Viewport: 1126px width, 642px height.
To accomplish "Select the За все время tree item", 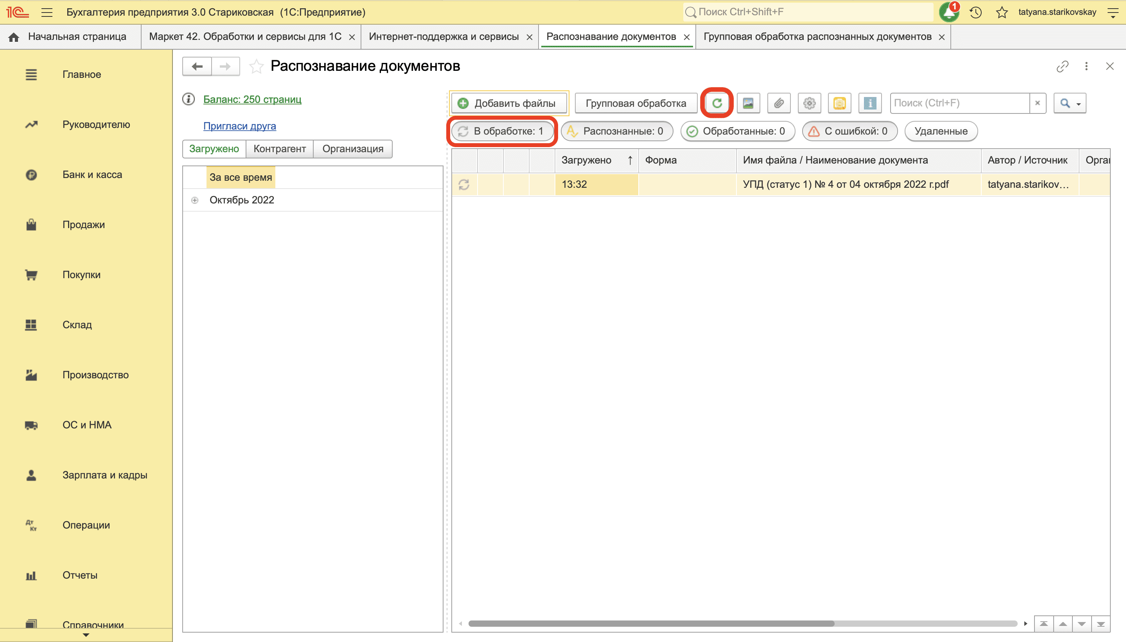I will (241, 177).
